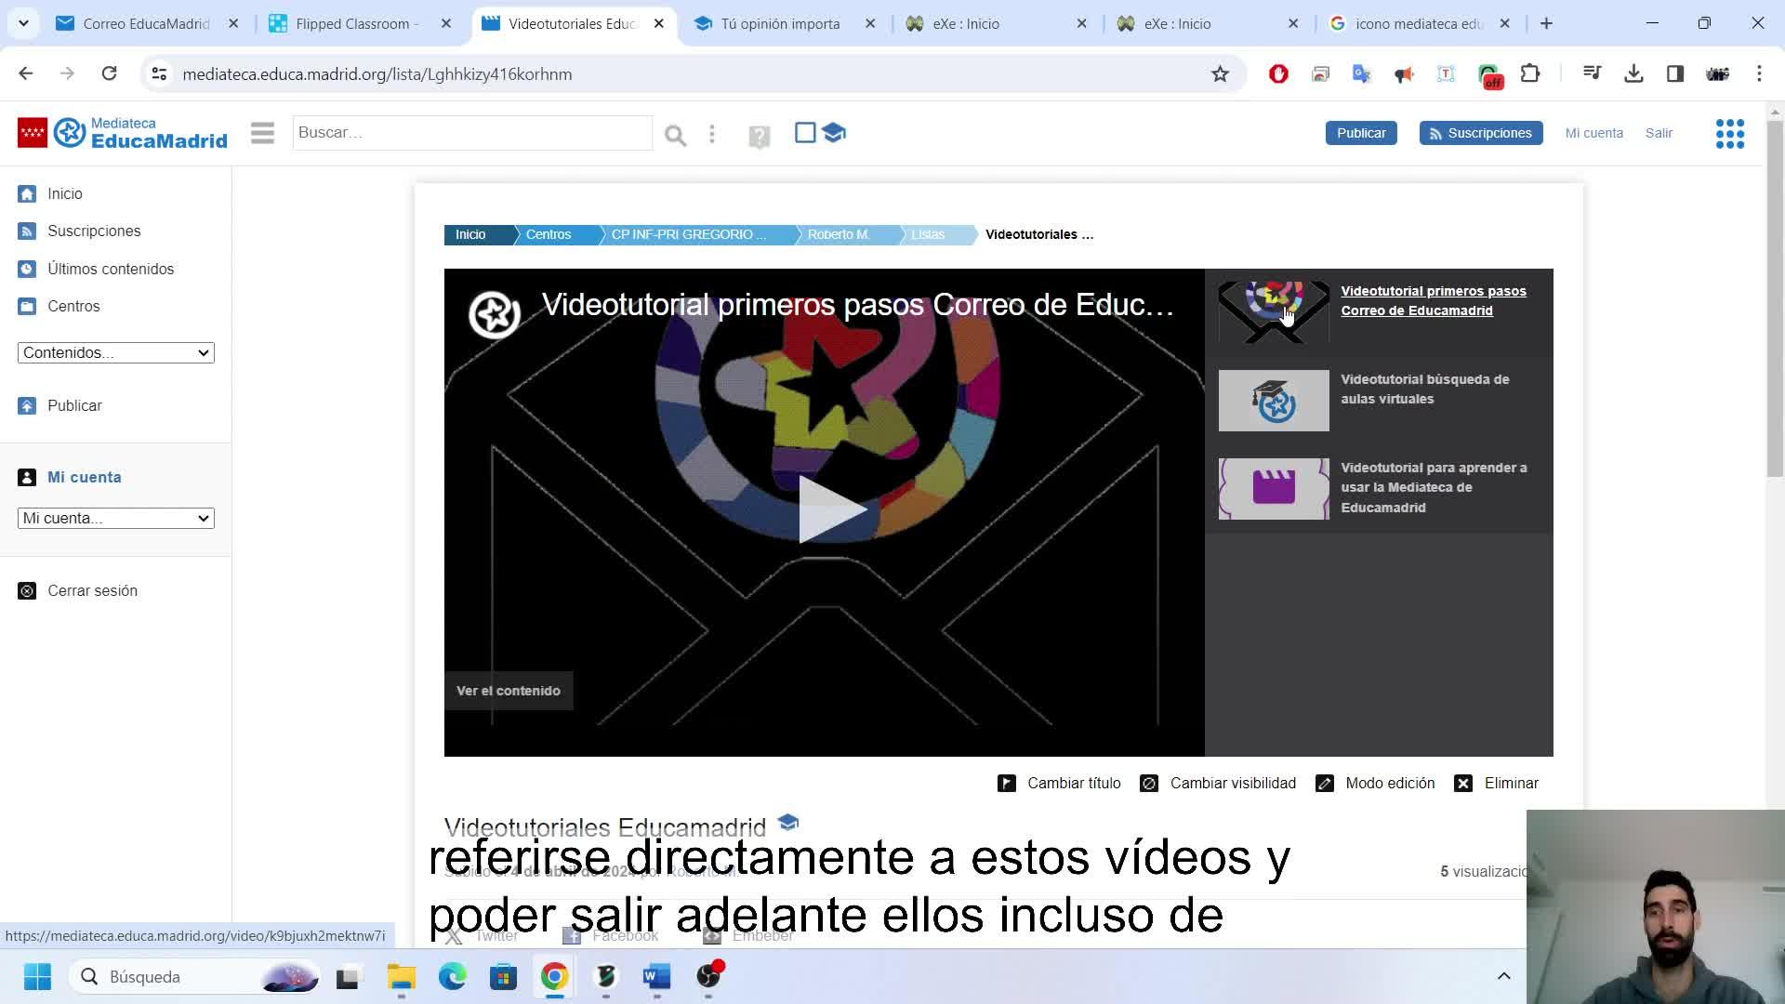Click the Publicar button in header

pos(1360,133)
